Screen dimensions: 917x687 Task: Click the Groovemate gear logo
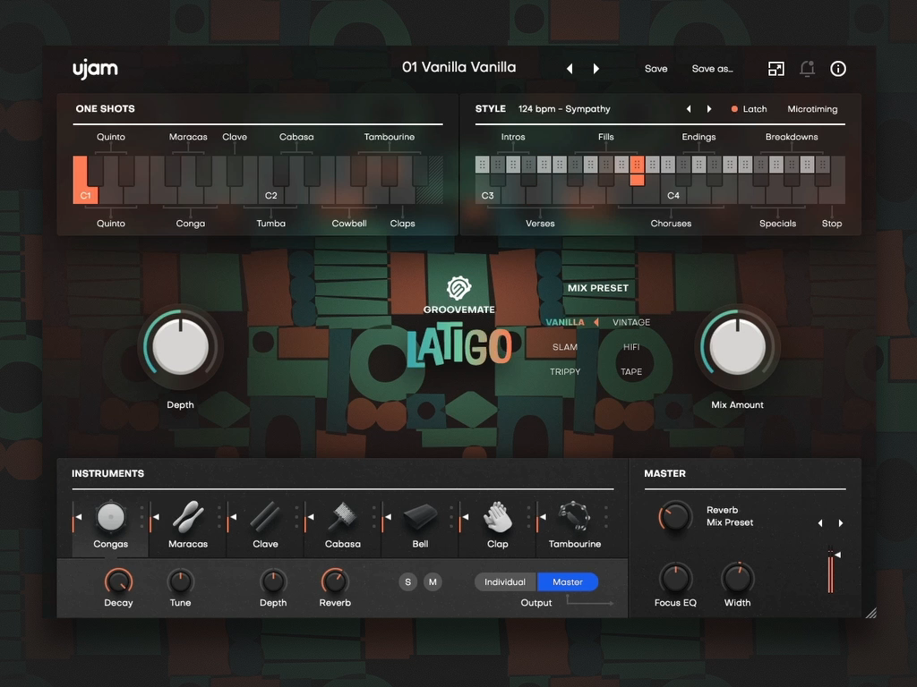459,288
